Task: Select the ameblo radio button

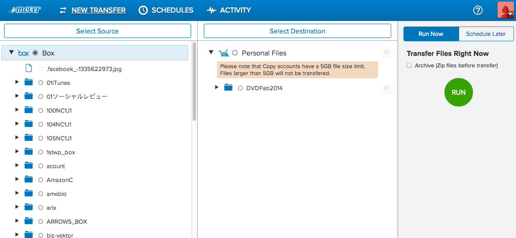Action: point(41,194)
